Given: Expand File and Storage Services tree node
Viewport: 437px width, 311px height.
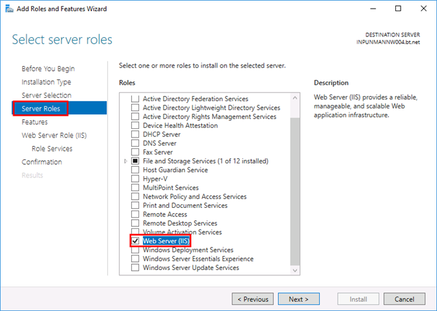Looking at the screenshot, I should [x=125, y=161].
